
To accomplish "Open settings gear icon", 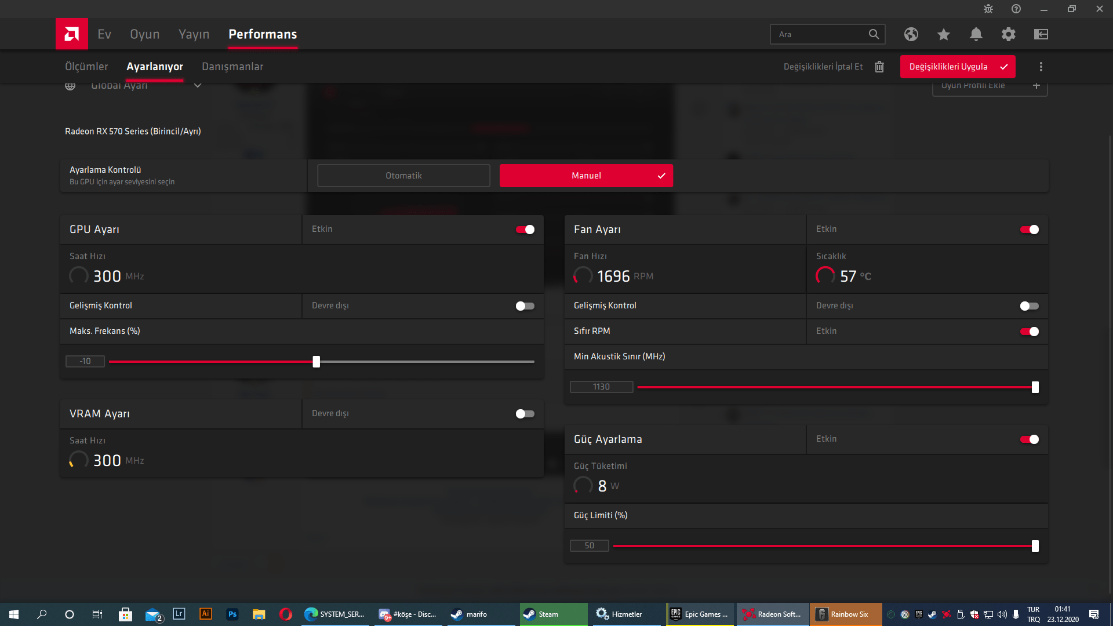I will [1008, 34].
